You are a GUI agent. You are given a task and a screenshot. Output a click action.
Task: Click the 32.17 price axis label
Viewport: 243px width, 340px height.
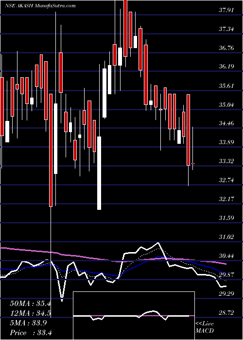[x=226, y=199]
